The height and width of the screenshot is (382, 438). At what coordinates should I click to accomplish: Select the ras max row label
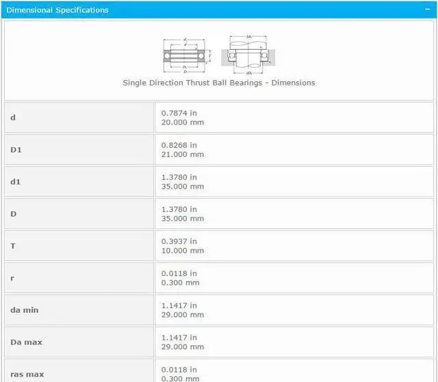pos(27,374)
